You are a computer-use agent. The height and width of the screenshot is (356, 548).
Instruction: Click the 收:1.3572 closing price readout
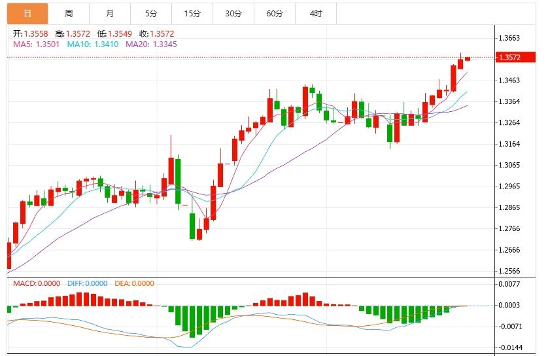click(157, 33)
